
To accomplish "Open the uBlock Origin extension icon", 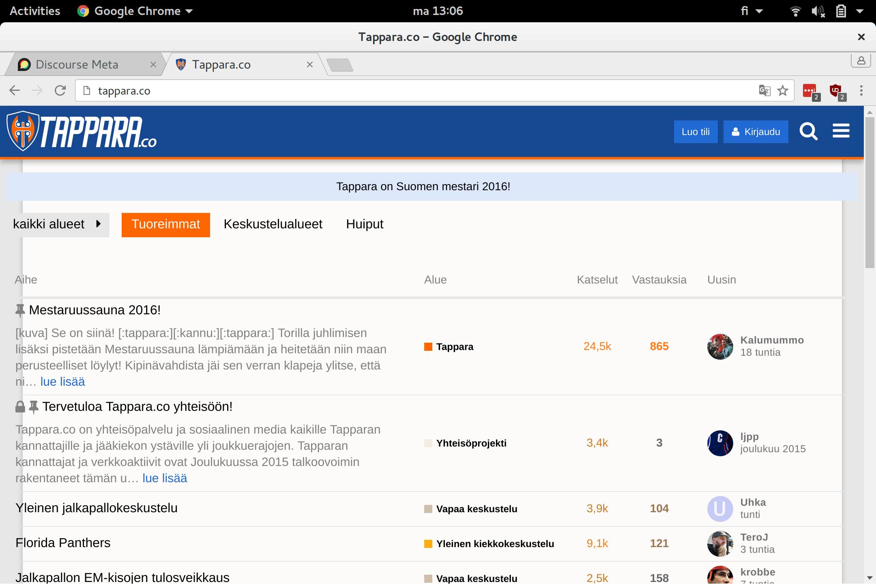I will [x=836, y=90].
